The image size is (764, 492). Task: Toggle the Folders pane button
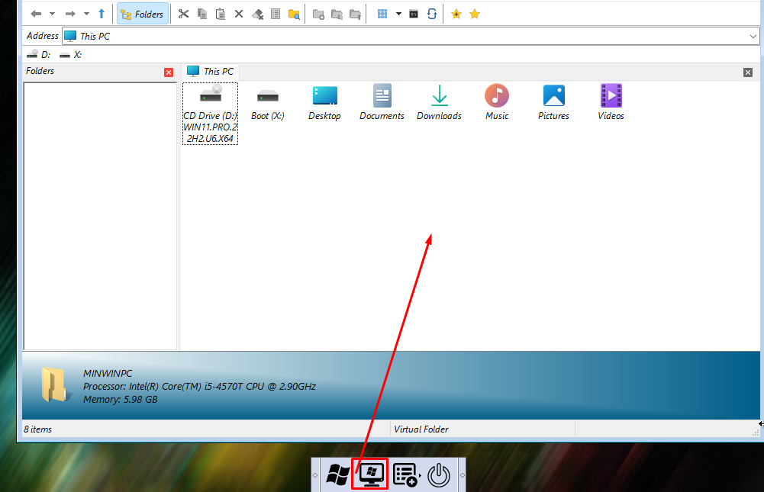pos(143,14)
